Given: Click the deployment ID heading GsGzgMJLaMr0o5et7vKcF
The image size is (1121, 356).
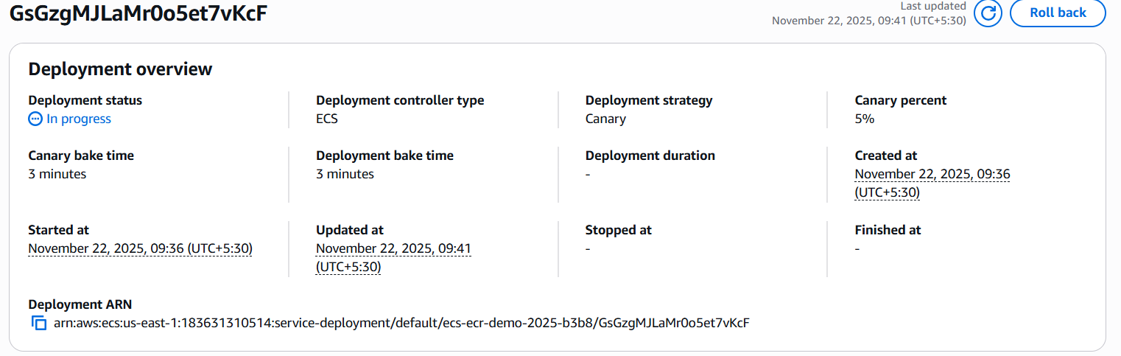Looking at the screenshot, I should coord(138,13).
